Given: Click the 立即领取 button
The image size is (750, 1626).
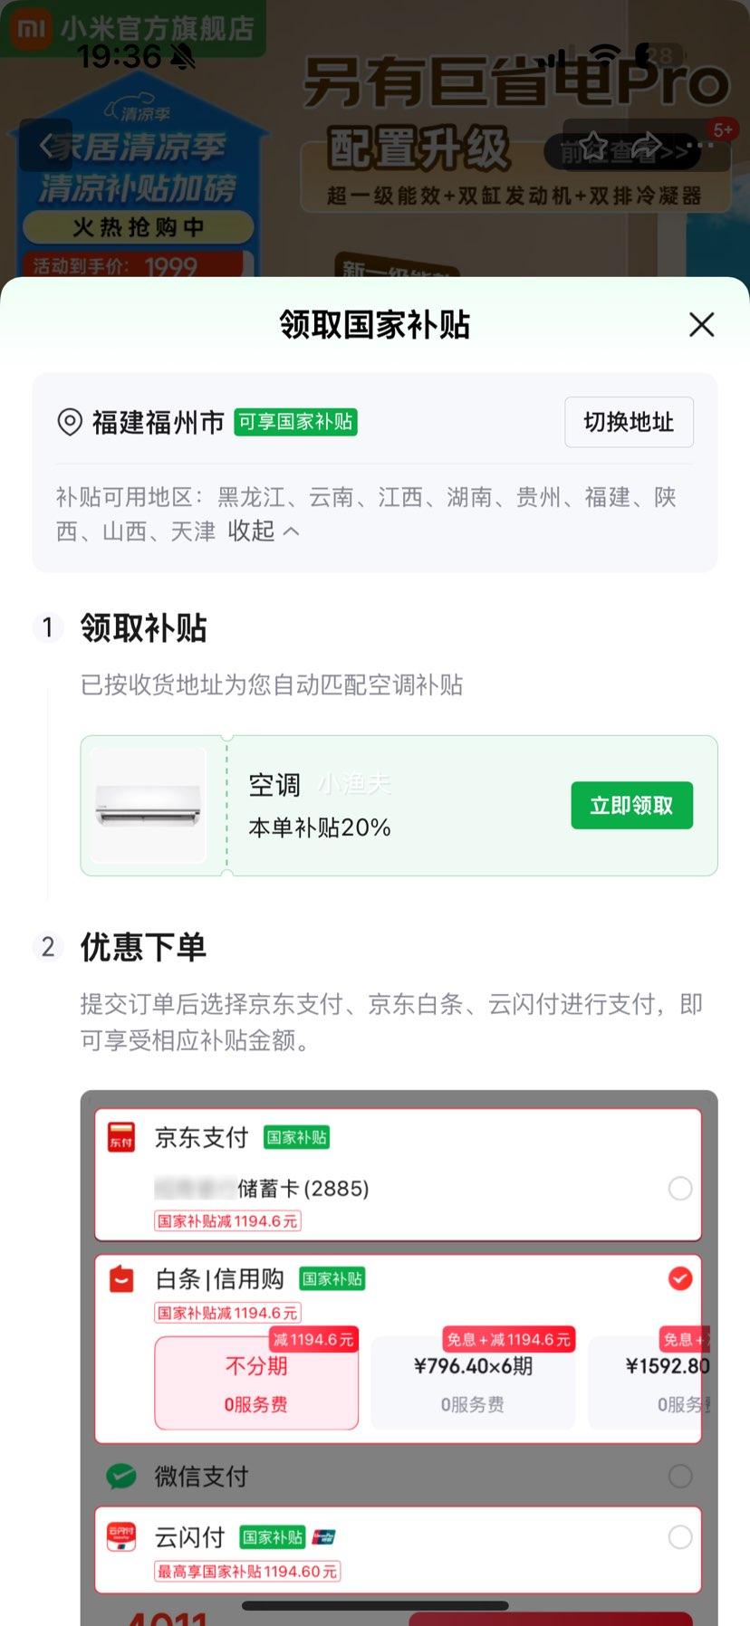Looking at the screenshot, I should [631, 806].
